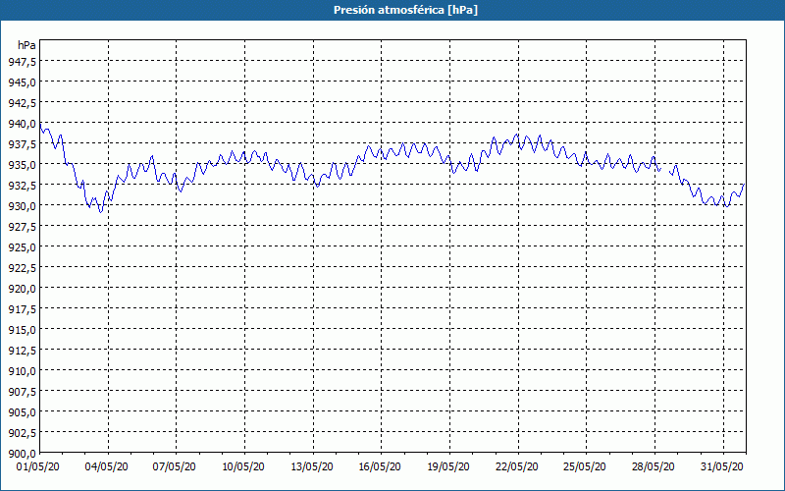The width and height of the screenshot is (785, 491).
Task: Click the 927,5 y-axis label
Action: [x=22, y=227]
